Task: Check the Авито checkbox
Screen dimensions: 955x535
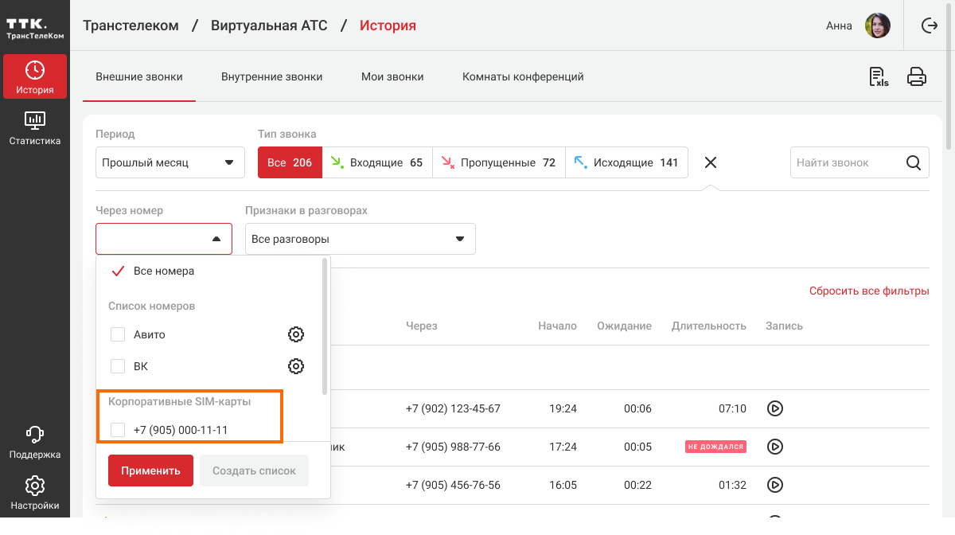Action: pos(118,334)
